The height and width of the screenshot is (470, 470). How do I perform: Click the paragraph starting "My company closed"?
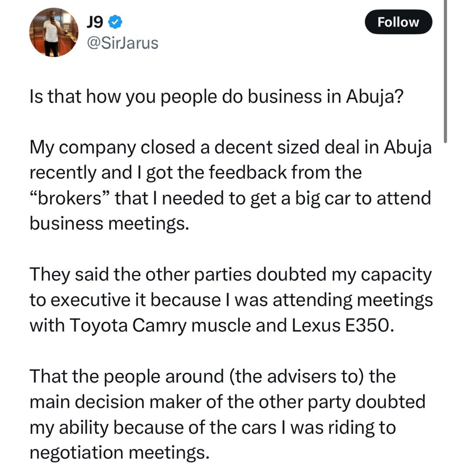click(x=231, y=186)
